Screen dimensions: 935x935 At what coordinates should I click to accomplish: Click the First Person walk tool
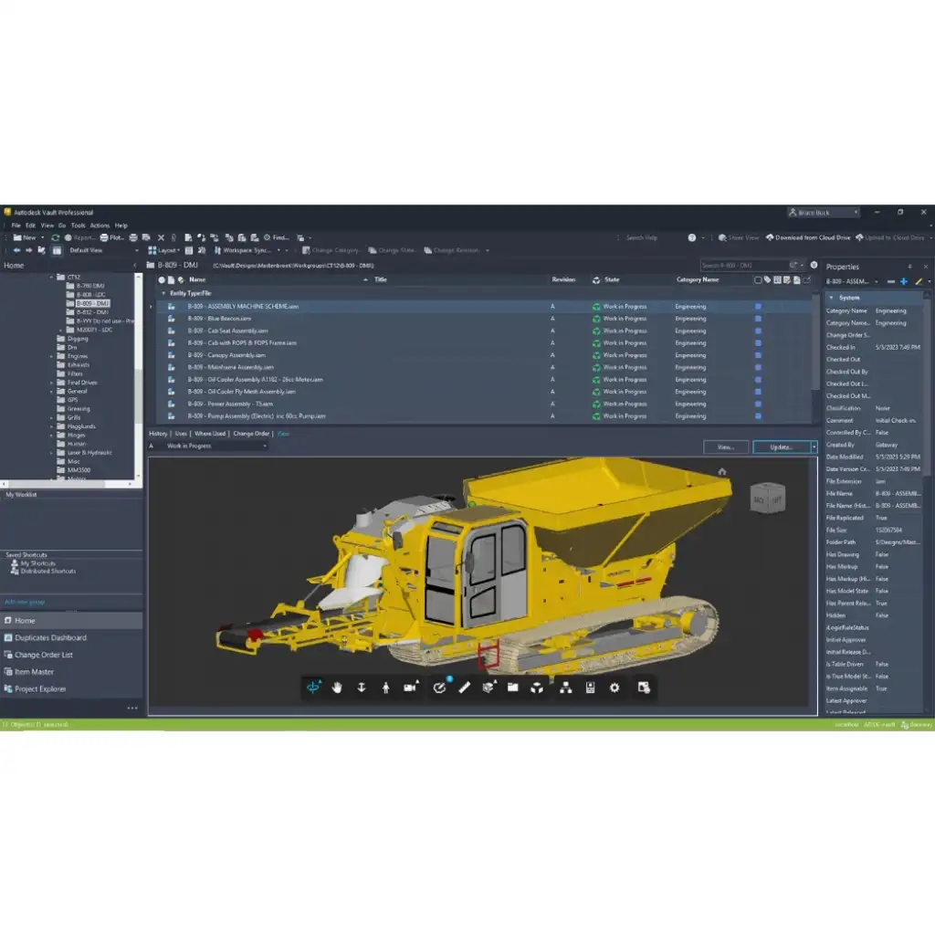[x=386, y=688]
